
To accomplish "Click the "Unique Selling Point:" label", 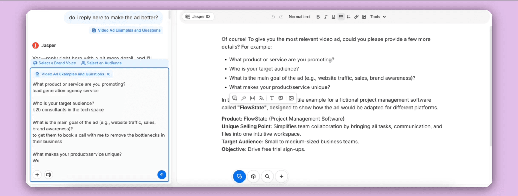I will pyautogui.click(x=247, y=126).
